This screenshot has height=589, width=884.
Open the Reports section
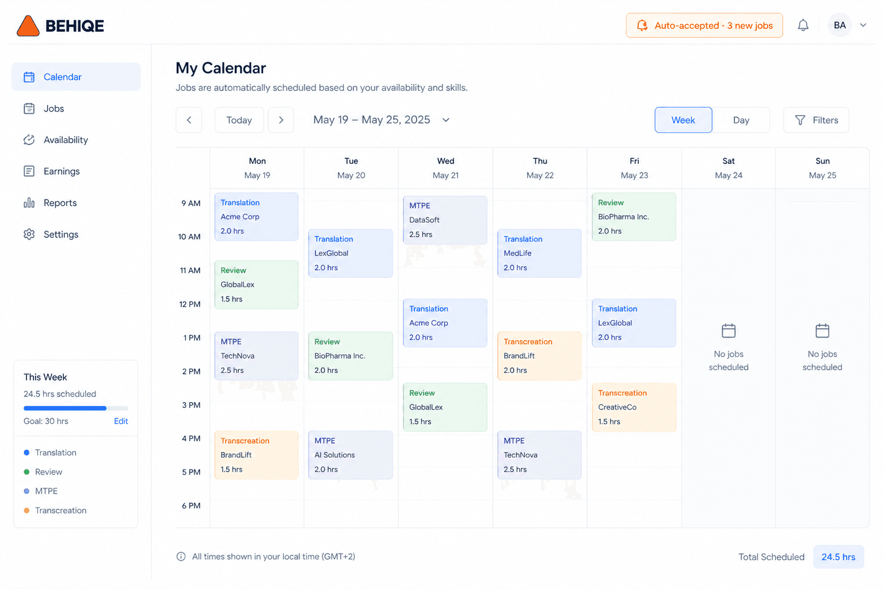(76, 203)
